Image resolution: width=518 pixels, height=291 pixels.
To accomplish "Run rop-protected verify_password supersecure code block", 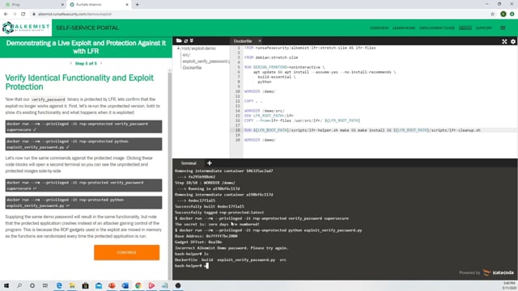I will point(83,185).
